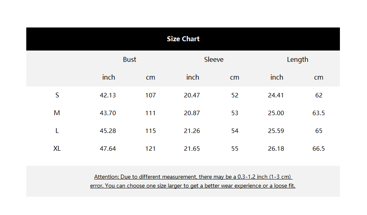The image size is (367, 215).
Task: Click the S size row label
Action: (x=57, y=95)
